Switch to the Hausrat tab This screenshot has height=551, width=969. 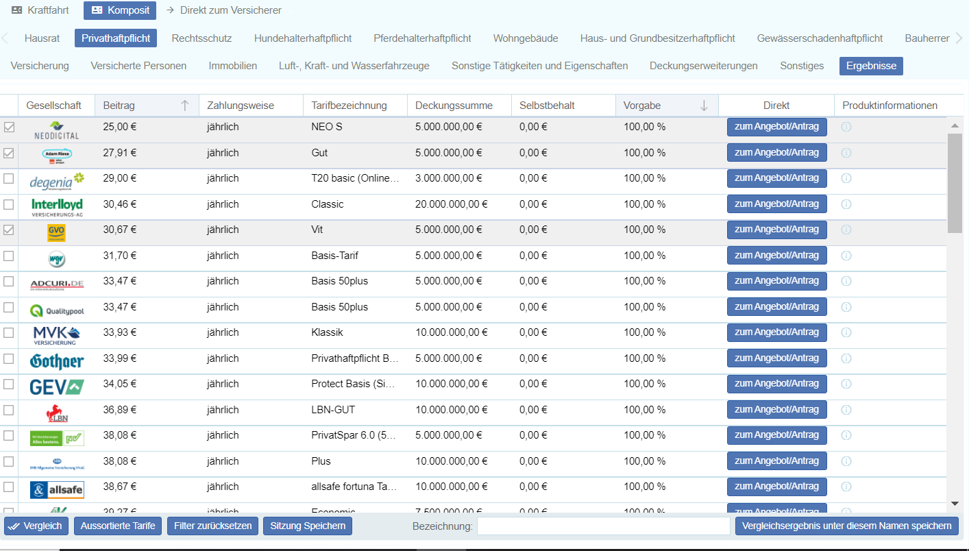pos(42,38)
